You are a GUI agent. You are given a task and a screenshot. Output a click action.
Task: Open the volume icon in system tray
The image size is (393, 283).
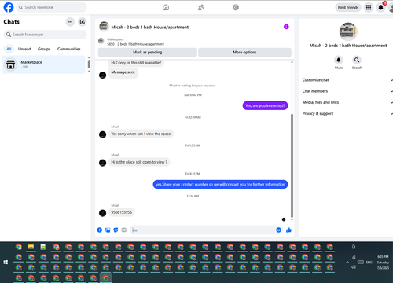click(x=354, y=267)
